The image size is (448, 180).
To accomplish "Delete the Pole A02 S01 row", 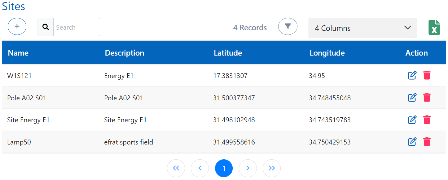I will pos(427,98).
